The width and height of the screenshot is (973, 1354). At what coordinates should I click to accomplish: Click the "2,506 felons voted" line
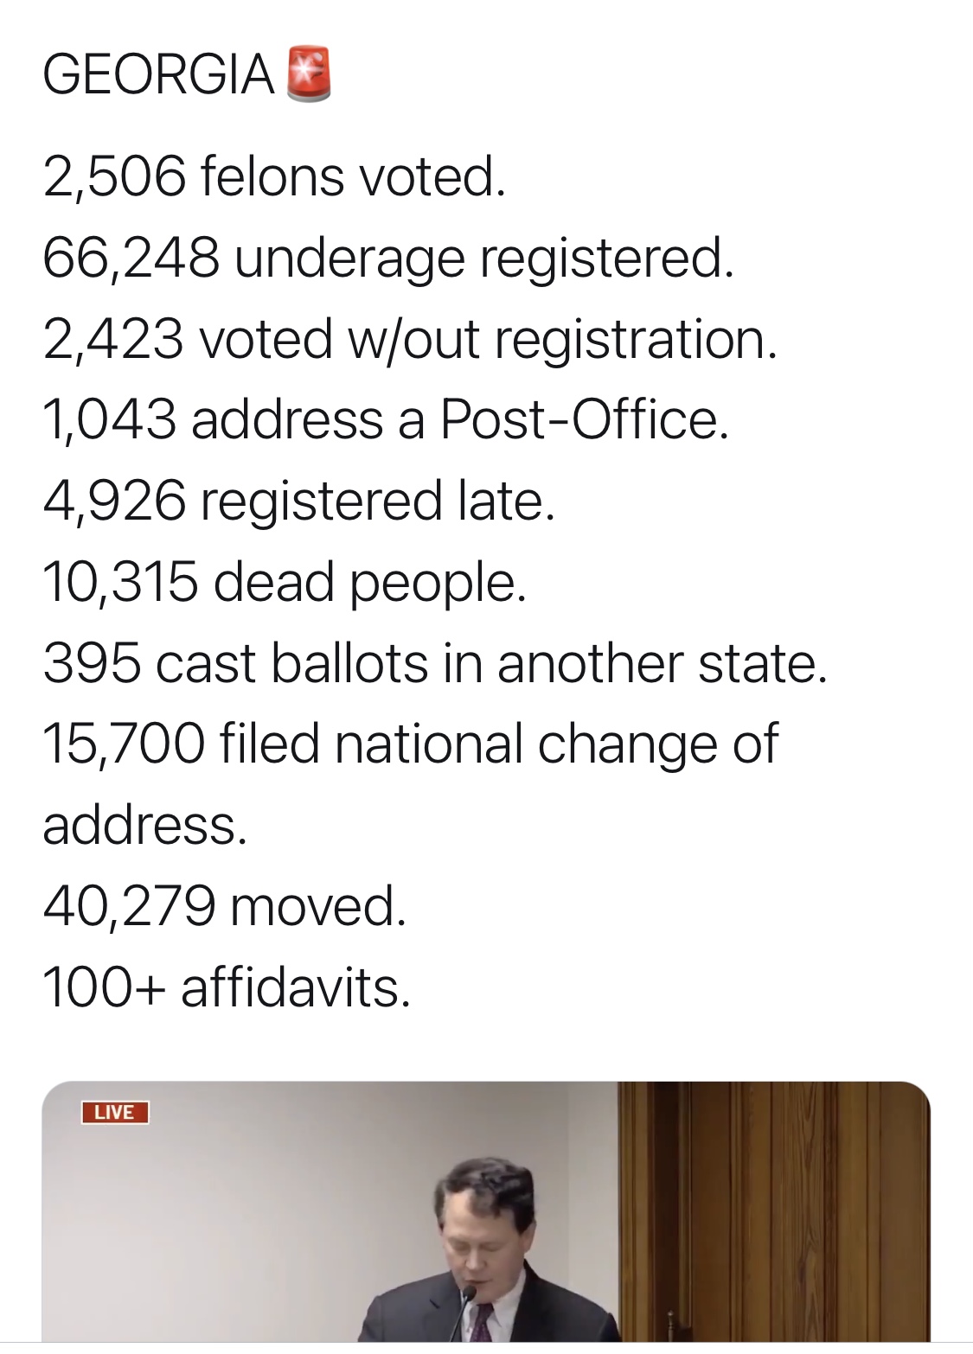[273, 176]
